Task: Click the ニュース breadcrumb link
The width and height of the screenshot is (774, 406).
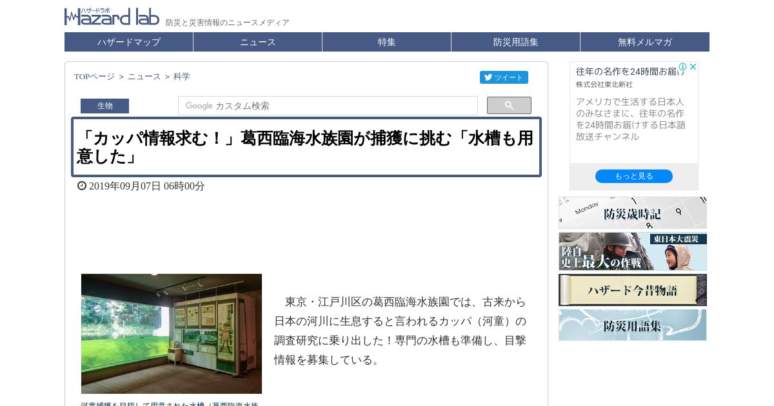Action: 144,77
